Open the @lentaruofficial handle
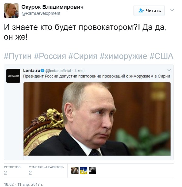 [58, 71]
